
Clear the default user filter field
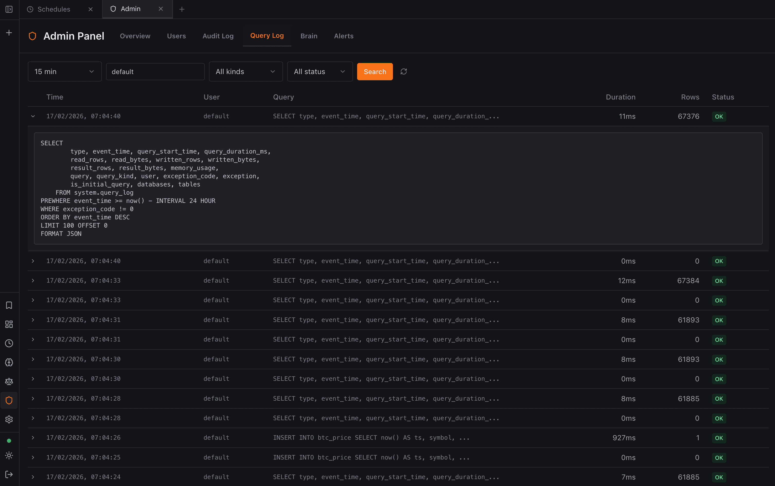coord(155,71)
